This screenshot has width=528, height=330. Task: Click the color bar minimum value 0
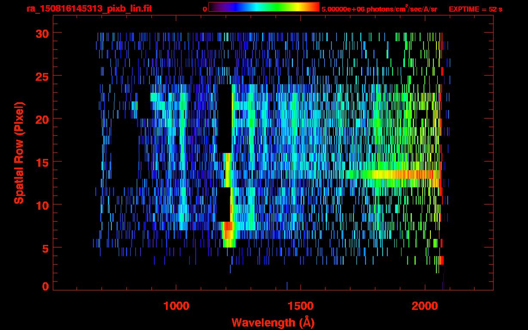(x=205, y=9)
